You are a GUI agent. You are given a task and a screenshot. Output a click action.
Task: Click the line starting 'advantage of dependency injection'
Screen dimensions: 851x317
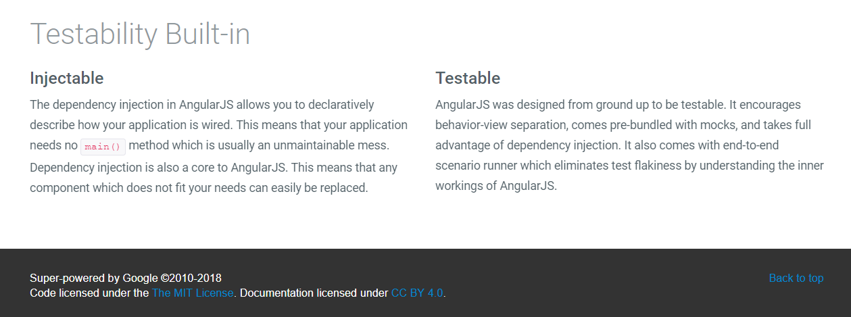tap(618, 145)
